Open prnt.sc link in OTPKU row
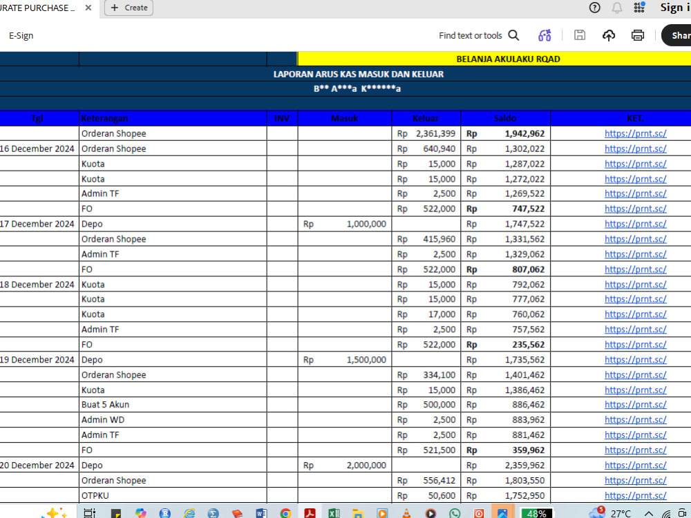Screen dimensions: 691x518 (x=635, y=495)
